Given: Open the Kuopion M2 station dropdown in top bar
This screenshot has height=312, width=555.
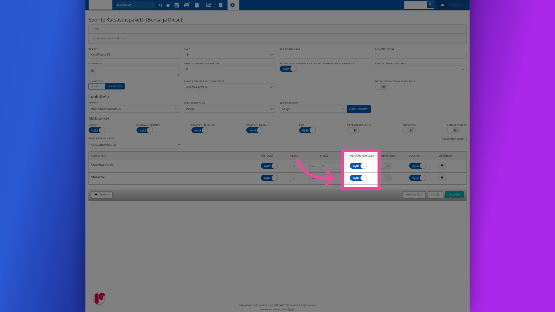Looking at the screenshot, I should [x=135, y=5].
